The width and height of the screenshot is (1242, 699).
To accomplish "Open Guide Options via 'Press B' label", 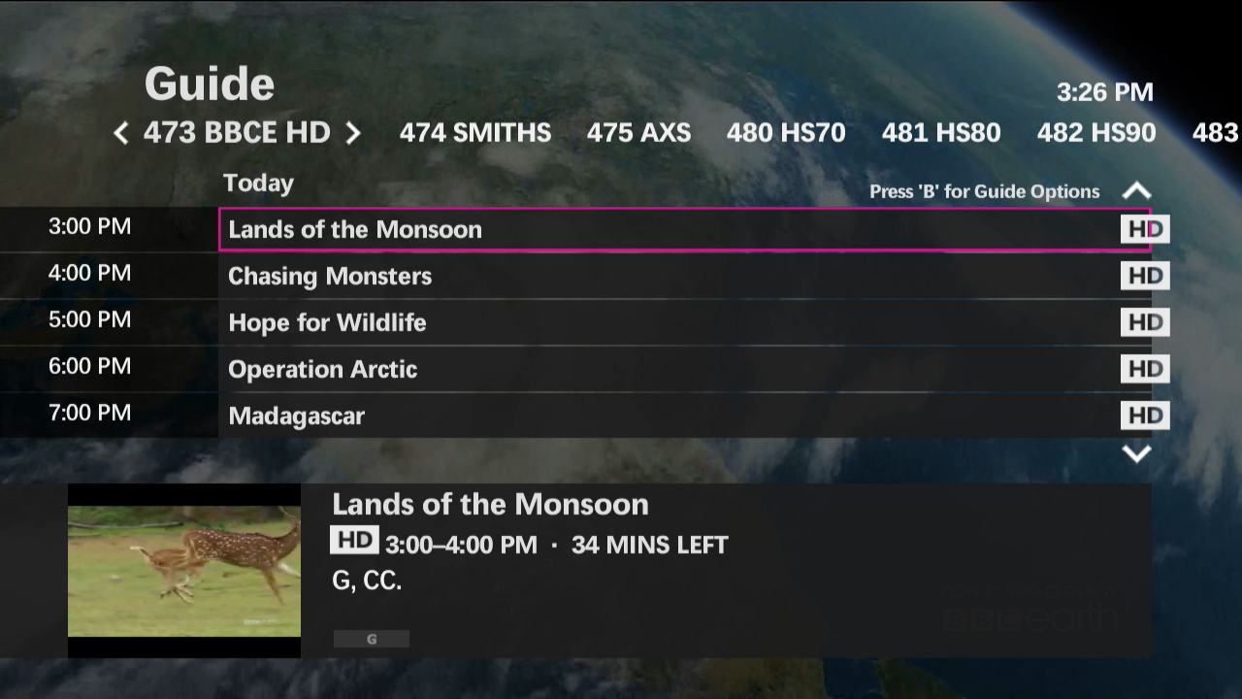I will 984,191.
